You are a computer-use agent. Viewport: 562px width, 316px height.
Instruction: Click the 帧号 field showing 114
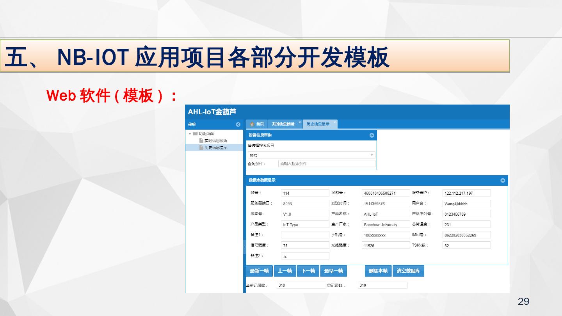tap(305, 193)
